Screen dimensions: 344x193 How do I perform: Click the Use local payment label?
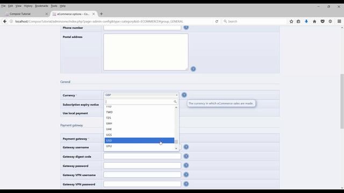pyautogui.click(x=75, y=113)
